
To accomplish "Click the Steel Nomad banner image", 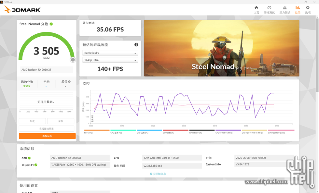I will [x=222, y=48].
